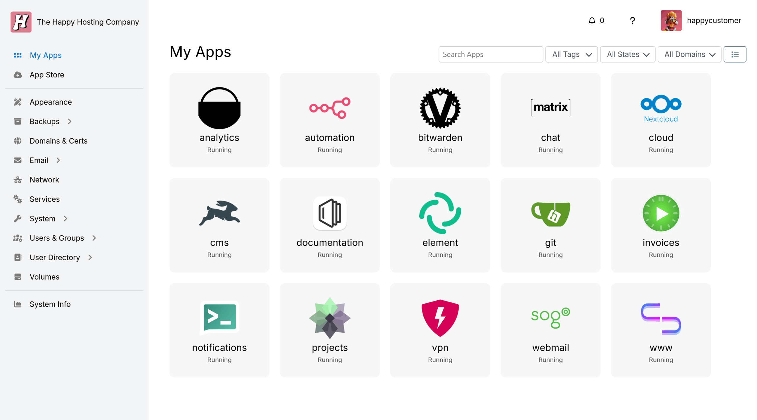Open the element app icon
Viewport: 757px width, 420px height.
click(x=440, y=213)
